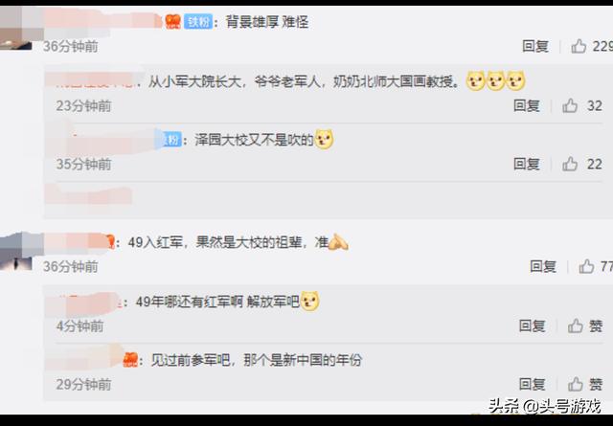
Task: Click the doge emoji after 解放军吧
Action: click(309, 302)
